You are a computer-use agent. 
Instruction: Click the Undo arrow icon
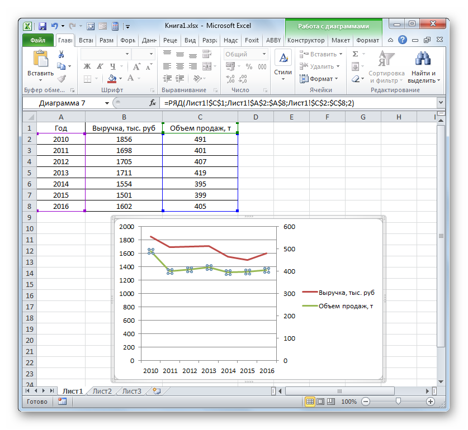click(x=54, y=26)
